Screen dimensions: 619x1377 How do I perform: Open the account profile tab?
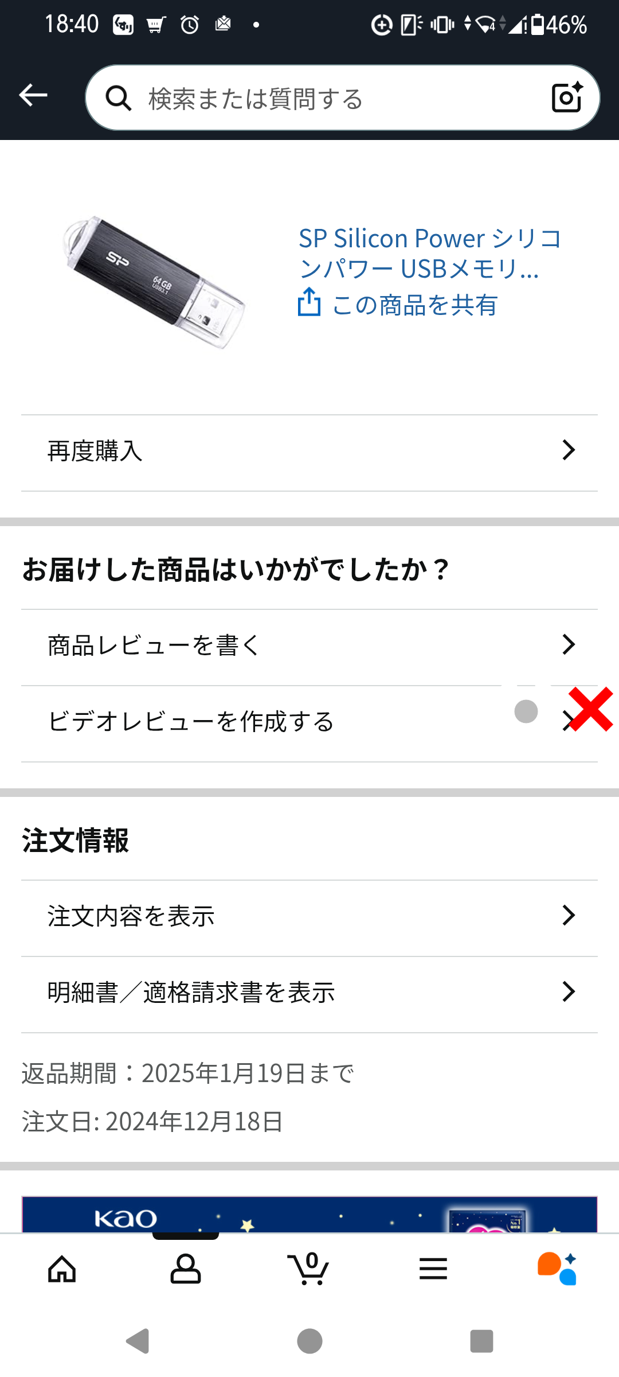coord(186,1269)
